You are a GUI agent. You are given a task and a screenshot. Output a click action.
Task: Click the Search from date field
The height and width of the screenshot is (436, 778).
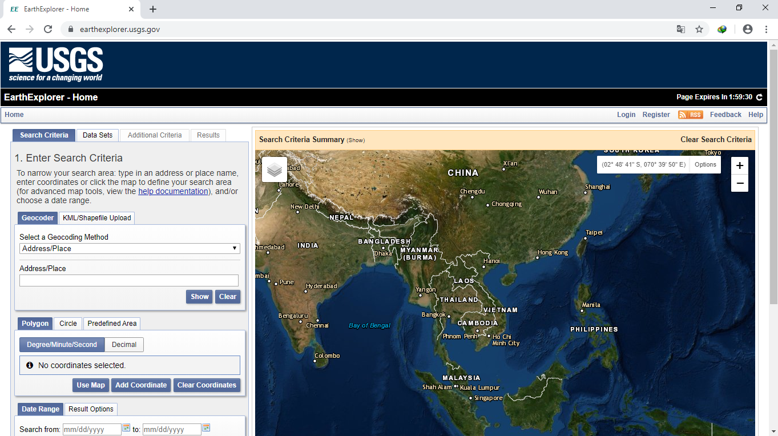[x=92, y=429]
